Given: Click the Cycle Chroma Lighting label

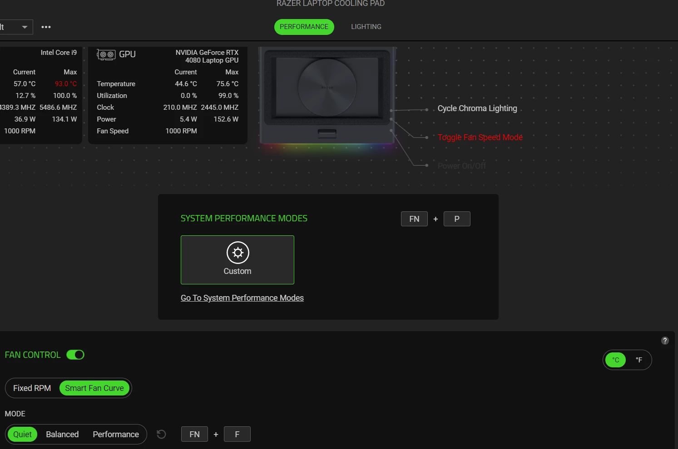Looking at the screenshot, I should (477, 108).
